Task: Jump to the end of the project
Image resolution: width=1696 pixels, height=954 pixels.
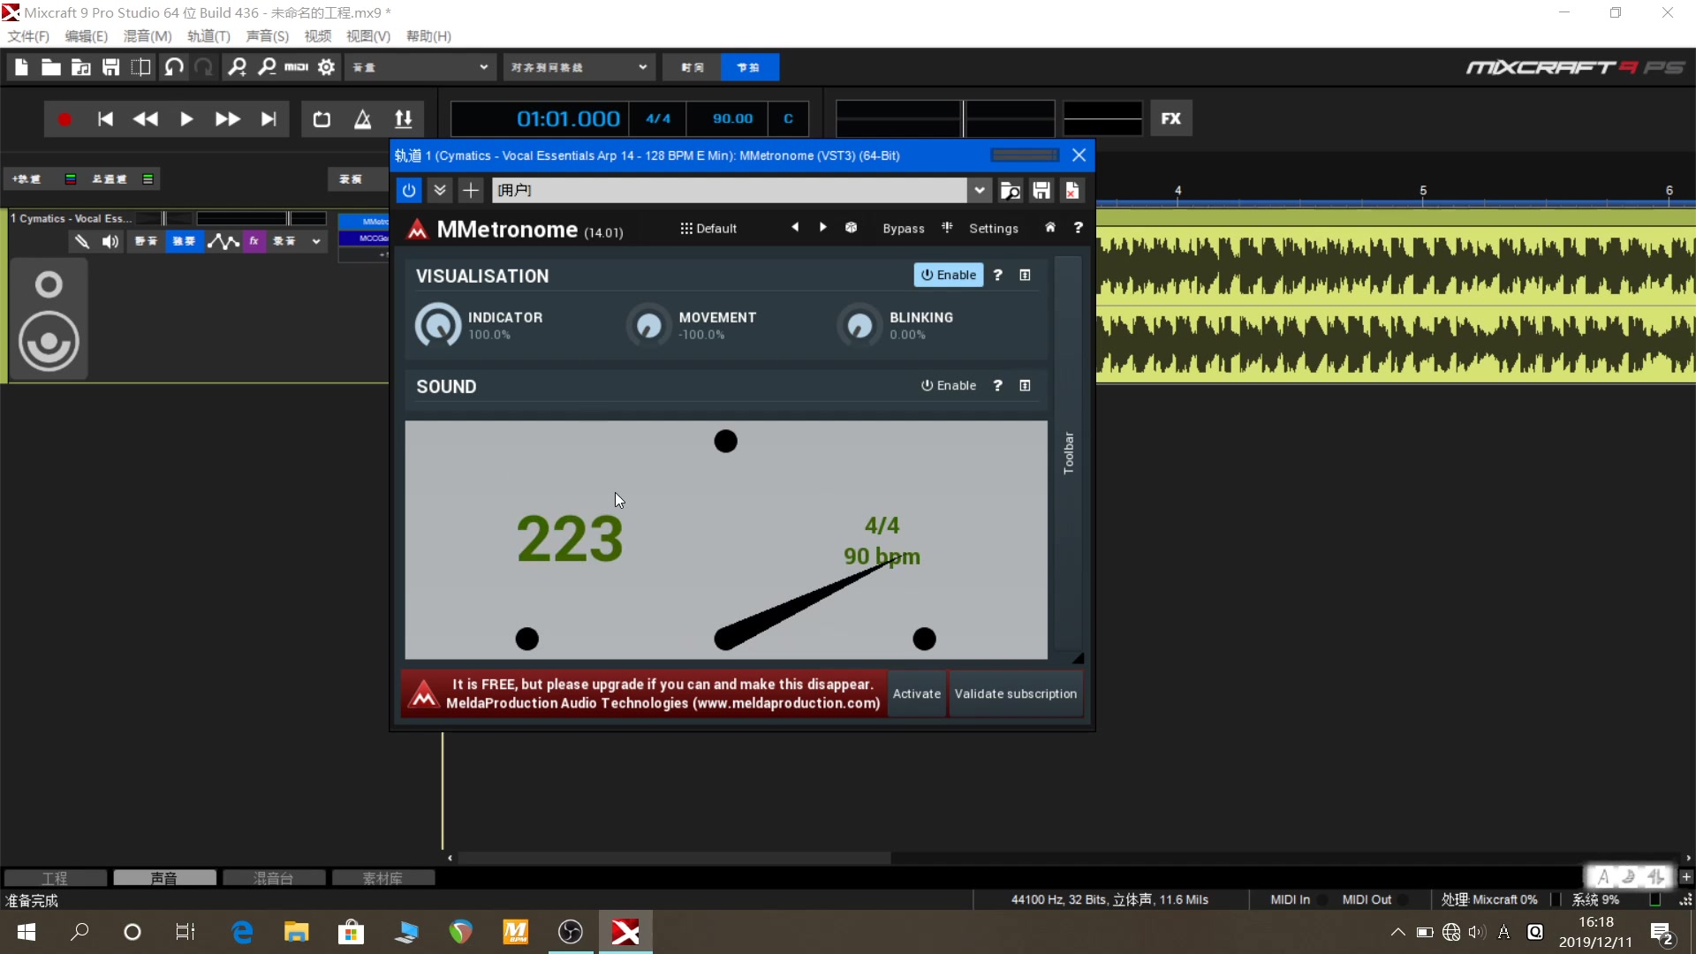Action: click(269, 119)
